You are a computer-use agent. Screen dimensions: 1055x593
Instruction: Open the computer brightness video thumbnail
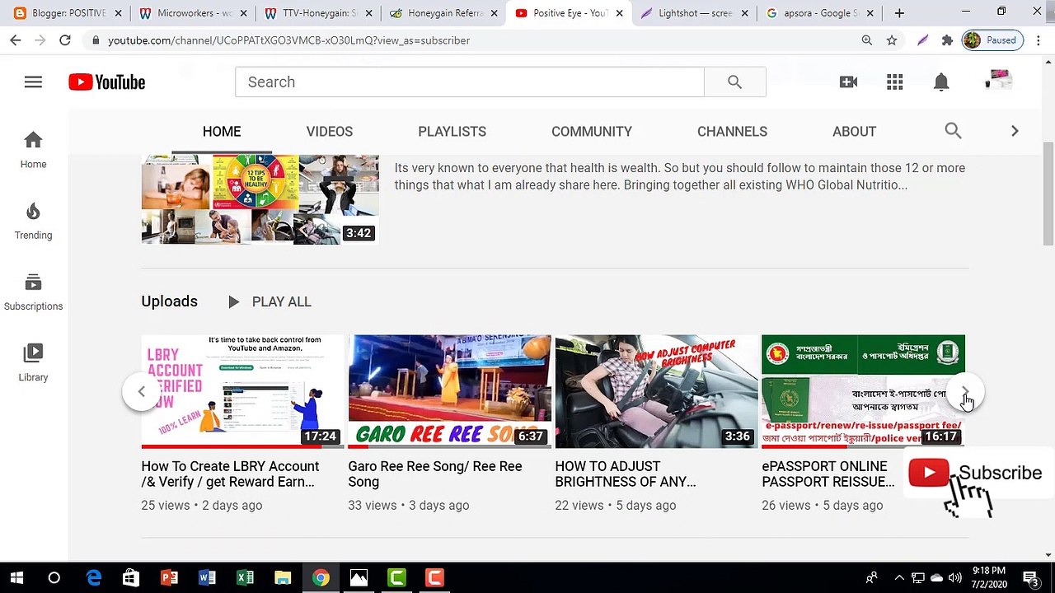(x=656, y=391)
